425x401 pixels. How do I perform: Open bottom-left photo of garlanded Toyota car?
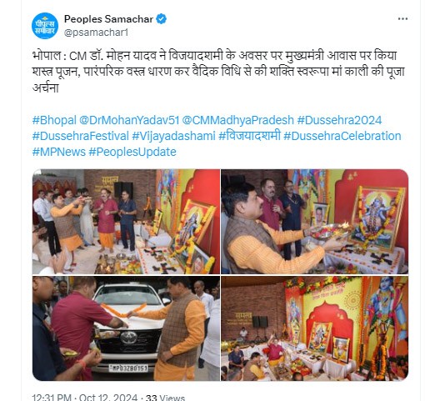pos(126,328)
